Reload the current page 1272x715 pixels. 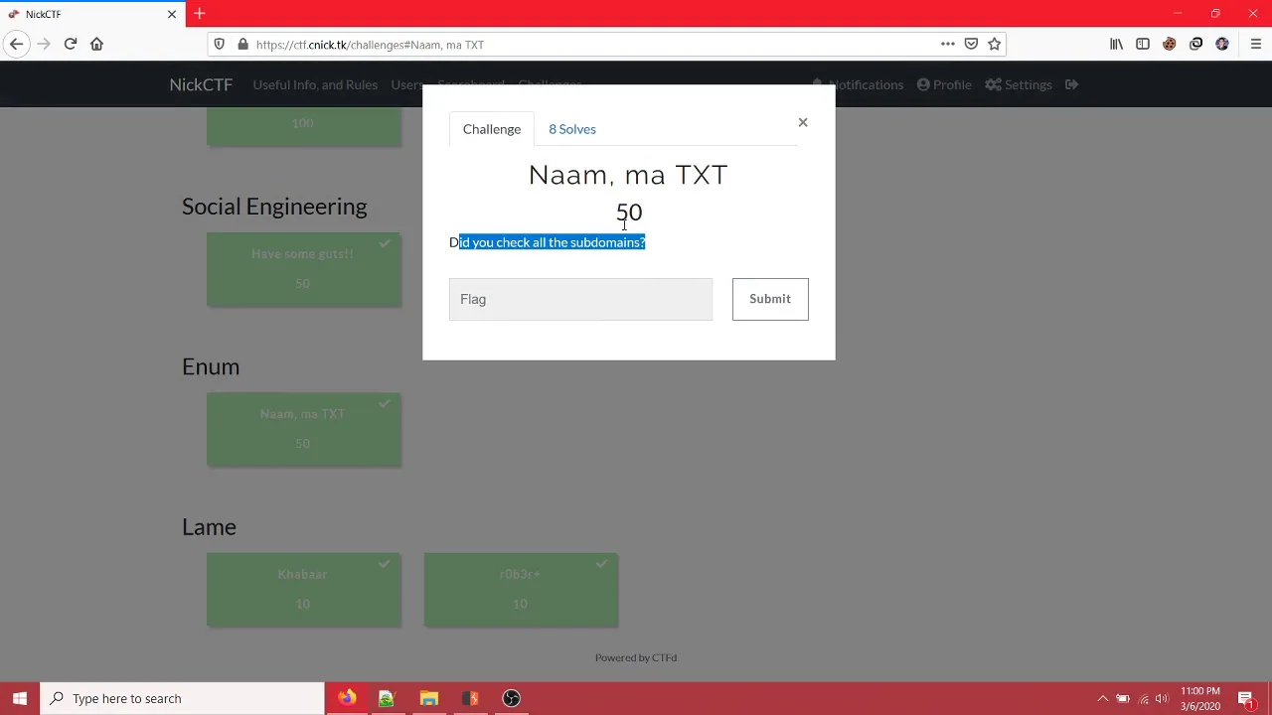[71, 44]
